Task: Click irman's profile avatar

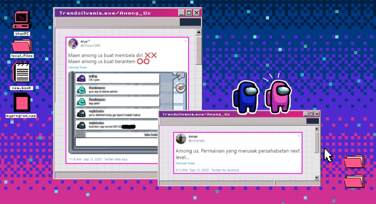Action: pyautogui.click(x=181, y=138)
